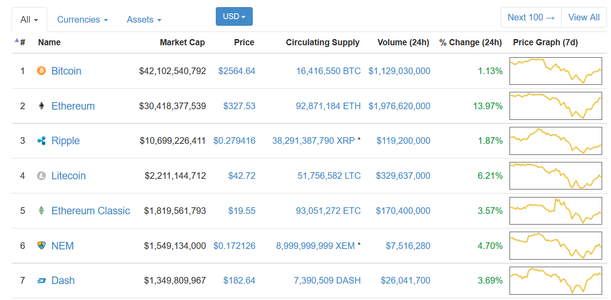Open the Bitcoin link
This screenshot has height=300, width=611.
[66, 71]
